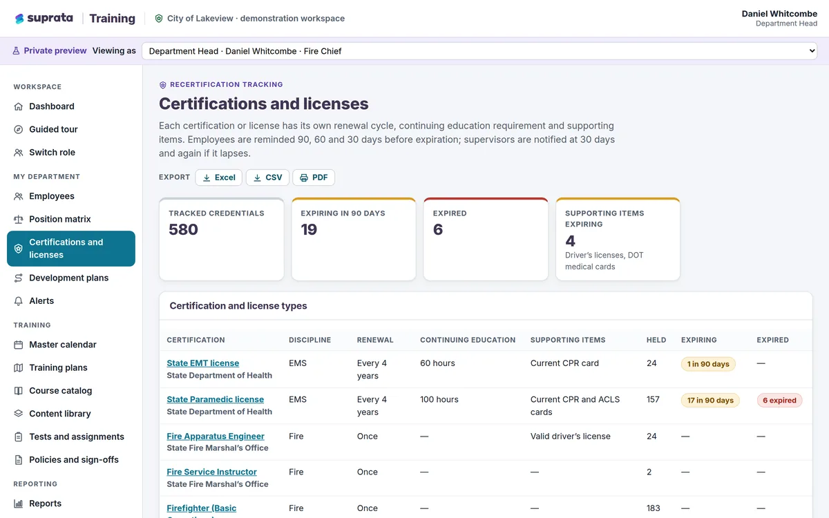The image size is (829, 518).
Task: Click the Dashboard home icon
Action: click(19, 106)
